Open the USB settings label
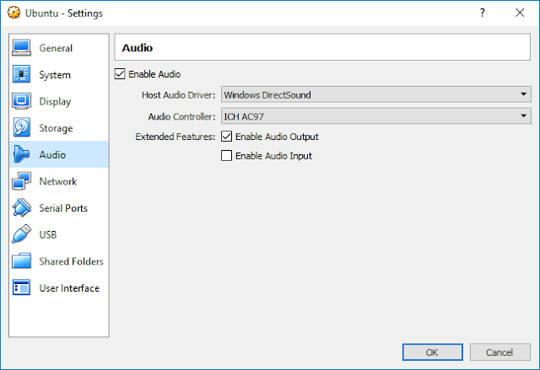This screenshot has width=540, height=370. [x=48, y=235]
